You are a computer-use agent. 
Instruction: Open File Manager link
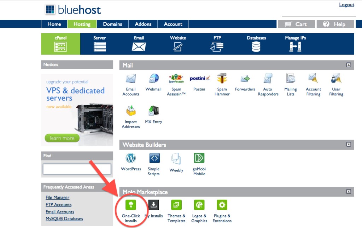tap(58, 198)
